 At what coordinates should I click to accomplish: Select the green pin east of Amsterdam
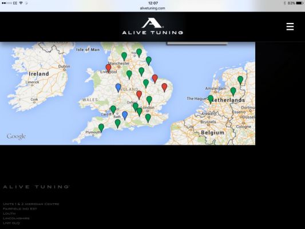[x=233, y=92]
